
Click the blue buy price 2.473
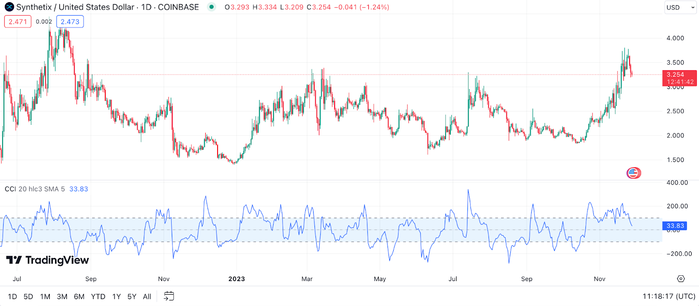pos(70,21)
